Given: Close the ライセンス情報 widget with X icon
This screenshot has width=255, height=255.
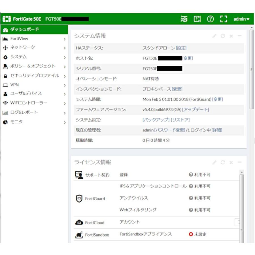Looking at the screenshot, I should tap(231, 162).
